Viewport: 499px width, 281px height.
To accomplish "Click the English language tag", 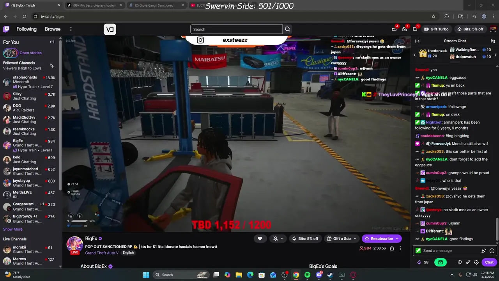I will point(128,253).
